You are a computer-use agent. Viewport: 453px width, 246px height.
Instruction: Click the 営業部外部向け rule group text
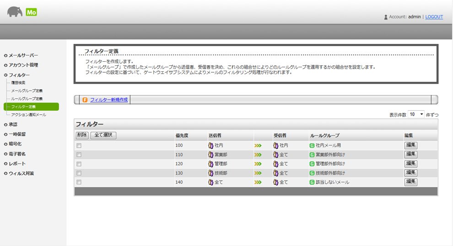[x=330, y=155]
